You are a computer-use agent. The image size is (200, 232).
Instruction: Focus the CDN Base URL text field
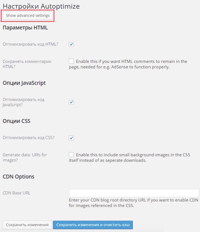click(134, 193)
